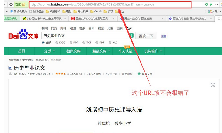The width and height of the screenshot is (222, 133).
Task: Open the bookmarks bar dropdown arrow
Action: pyautogui.click(x=7, y=12)
